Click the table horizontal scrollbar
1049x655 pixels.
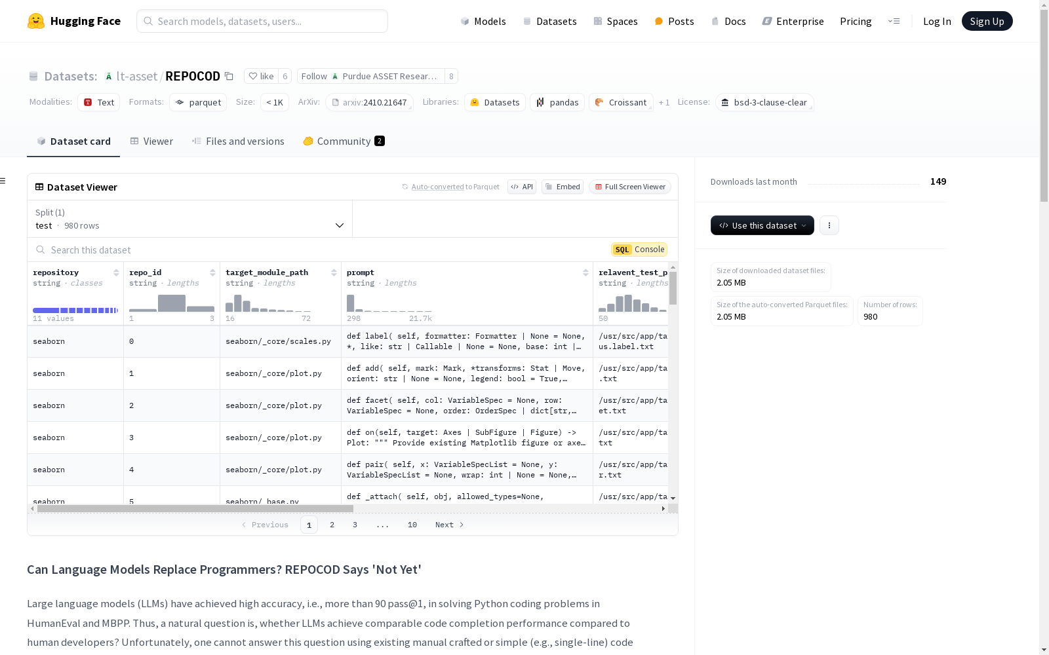pos(195,508)
